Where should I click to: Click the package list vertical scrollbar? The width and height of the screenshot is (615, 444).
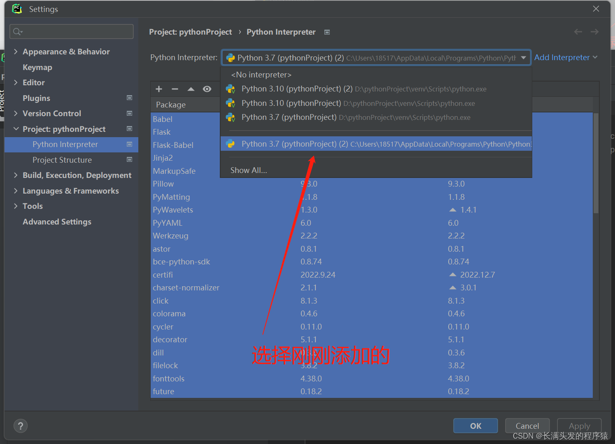[596, 163]
